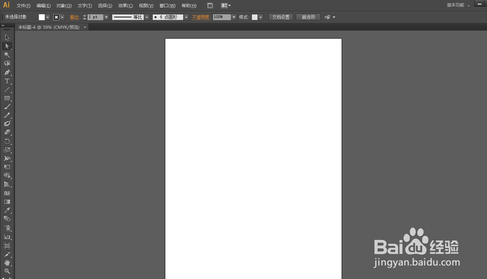The image size is (487, 279).
Task: Close the 未标题-4 document tab
Action: pyautogui.click(x=85, y=27)
